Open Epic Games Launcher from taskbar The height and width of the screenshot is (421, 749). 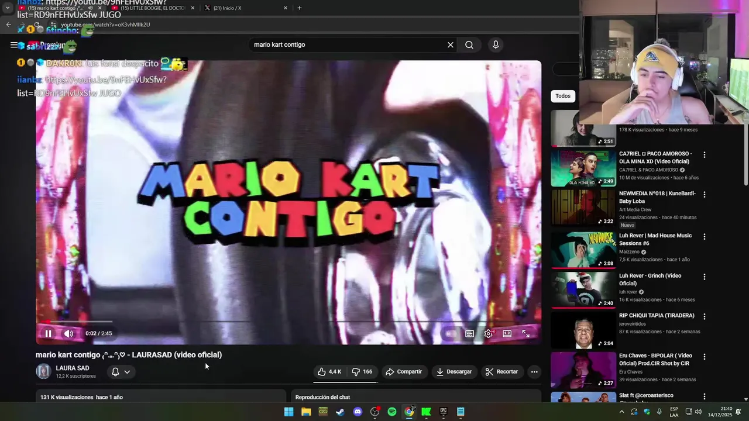tap(444, 412)
